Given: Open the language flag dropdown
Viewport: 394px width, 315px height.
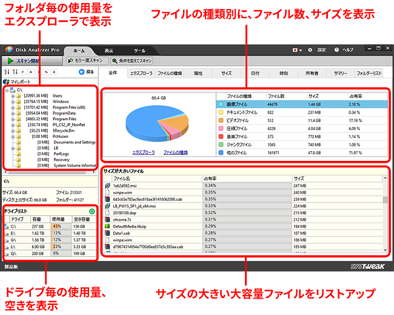Looking at the screenshot, I should (x=297, y=50).
